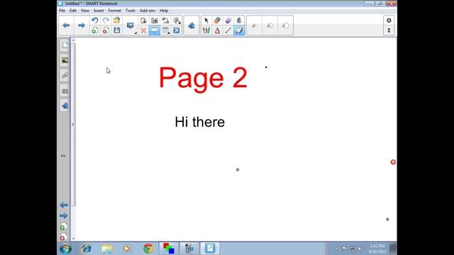Open the Page Sorter side tab
The image size is (454, 255).
(x=65, y=45)
